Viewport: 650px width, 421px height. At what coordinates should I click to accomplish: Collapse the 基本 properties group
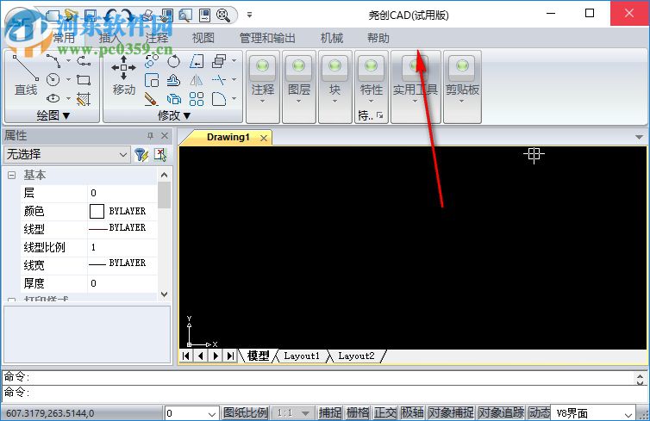point(11,176)
